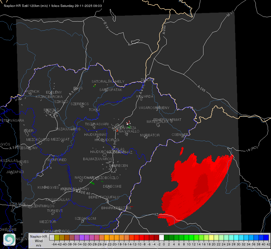271x249 pixels.
Task: Click the KAZINCBARCIKA town label
Action: pos(49,97)
